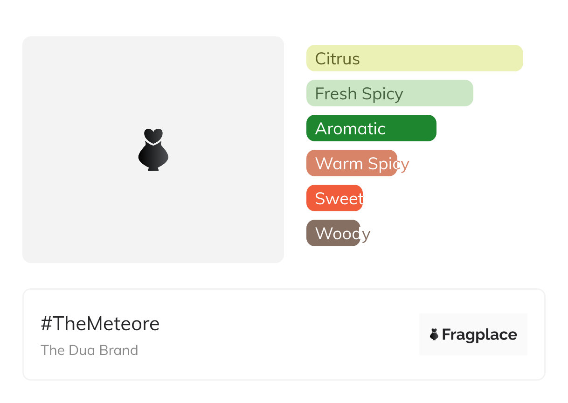Click the "Citrus" label text

coord(338,59)
